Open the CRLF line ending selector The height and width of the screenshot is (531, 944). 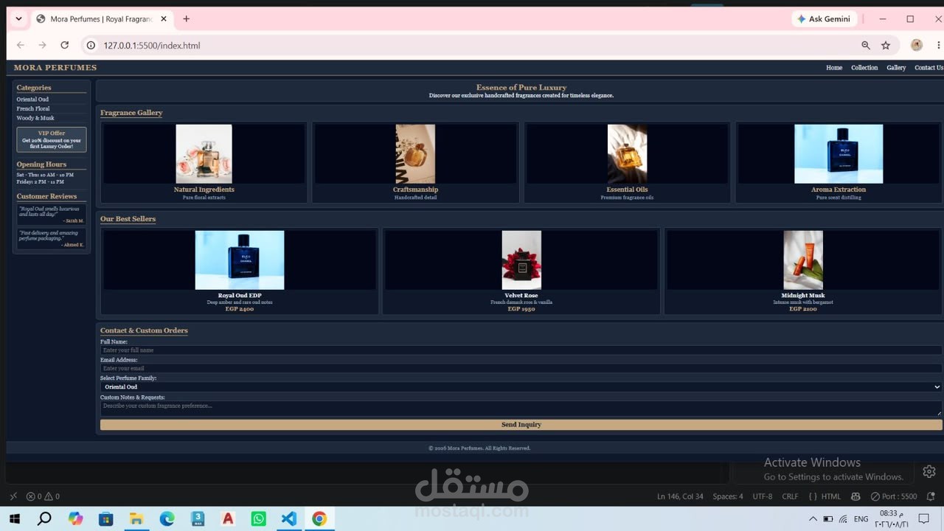[790, 496]
